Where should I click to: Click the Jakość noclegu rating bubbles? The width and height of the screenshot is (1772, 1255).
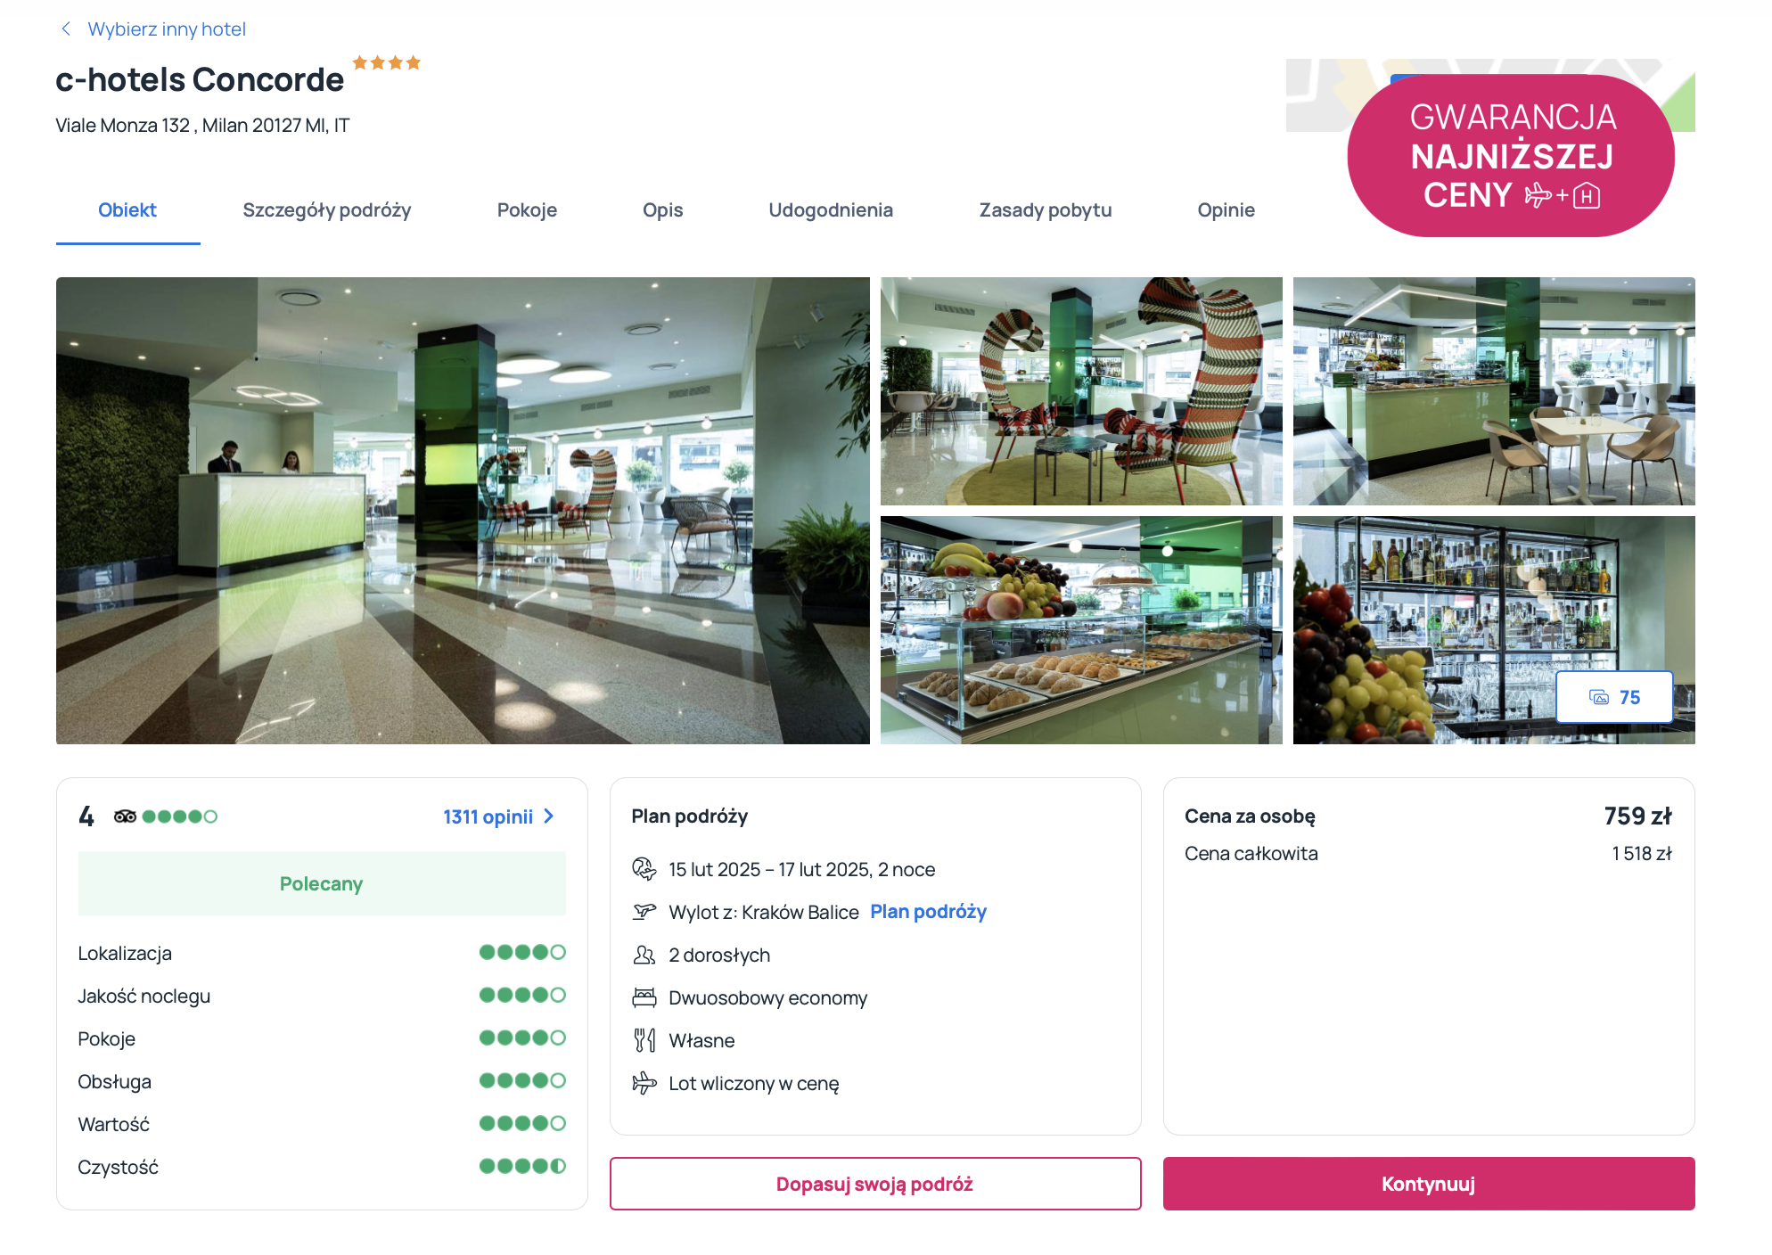point(522,995)
